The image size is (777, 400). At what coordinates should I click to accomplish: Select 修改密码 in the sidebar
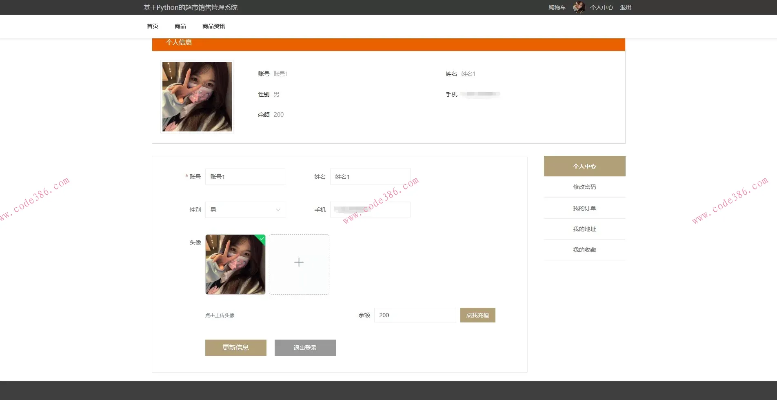[x=584, y=187]
